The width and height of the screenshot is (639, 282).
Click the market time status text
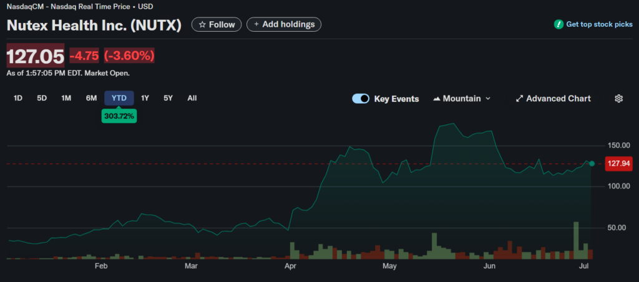click(68, 74)
